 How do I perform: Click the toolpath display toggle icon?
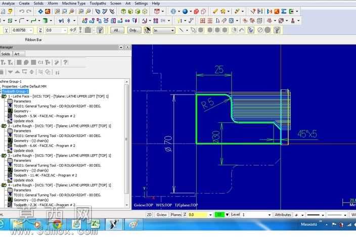[40, 72]
